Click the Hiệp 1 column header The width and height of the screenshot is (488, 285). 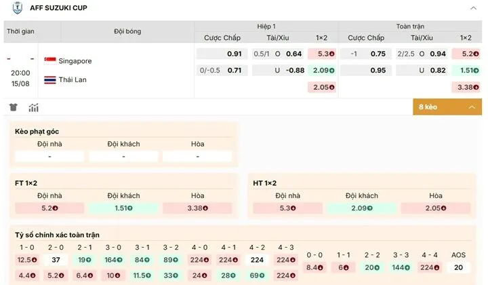coord(266,26)
